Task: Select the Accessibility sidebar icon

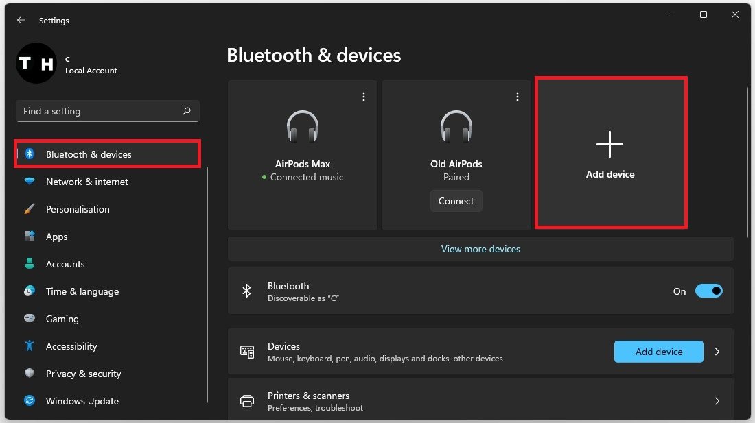Action: [29, 346]
